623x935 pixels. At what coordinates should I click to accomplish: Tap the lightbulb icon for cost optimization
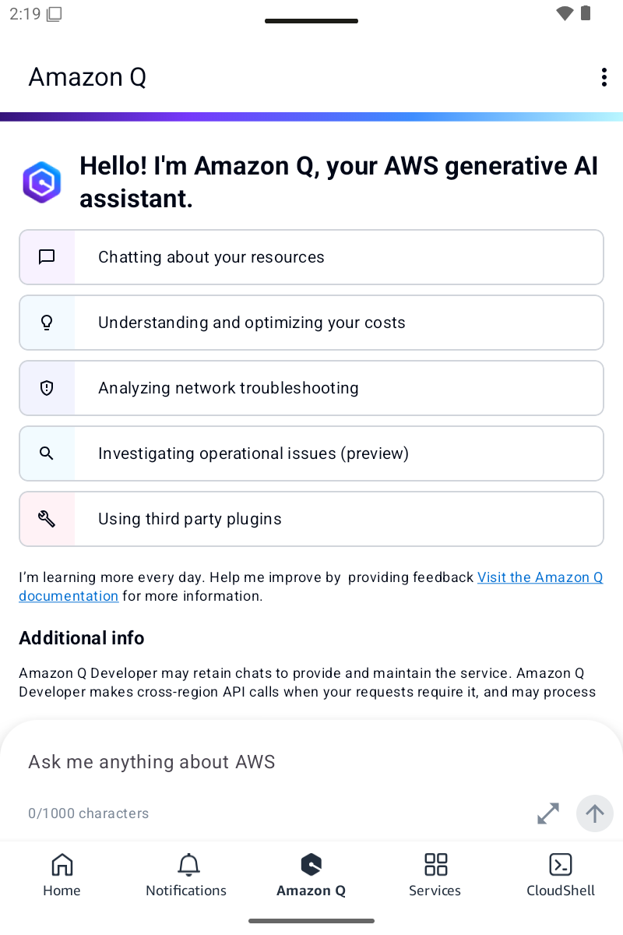coord(47,323)
